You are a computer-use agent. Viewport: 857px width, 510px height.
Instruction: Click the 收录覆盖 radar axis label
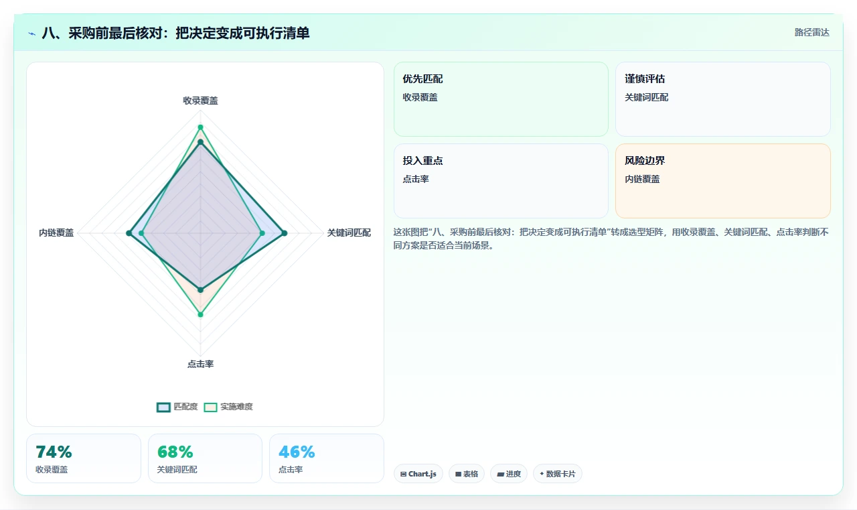coord(200,101)
